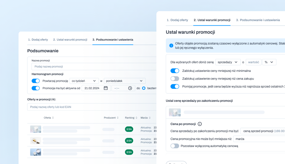Image resolution: width=285 pixels, height=164 pixels.
Task: Select 2. Ustal warunki promocji in right window
Action: [x=212, y=20]
